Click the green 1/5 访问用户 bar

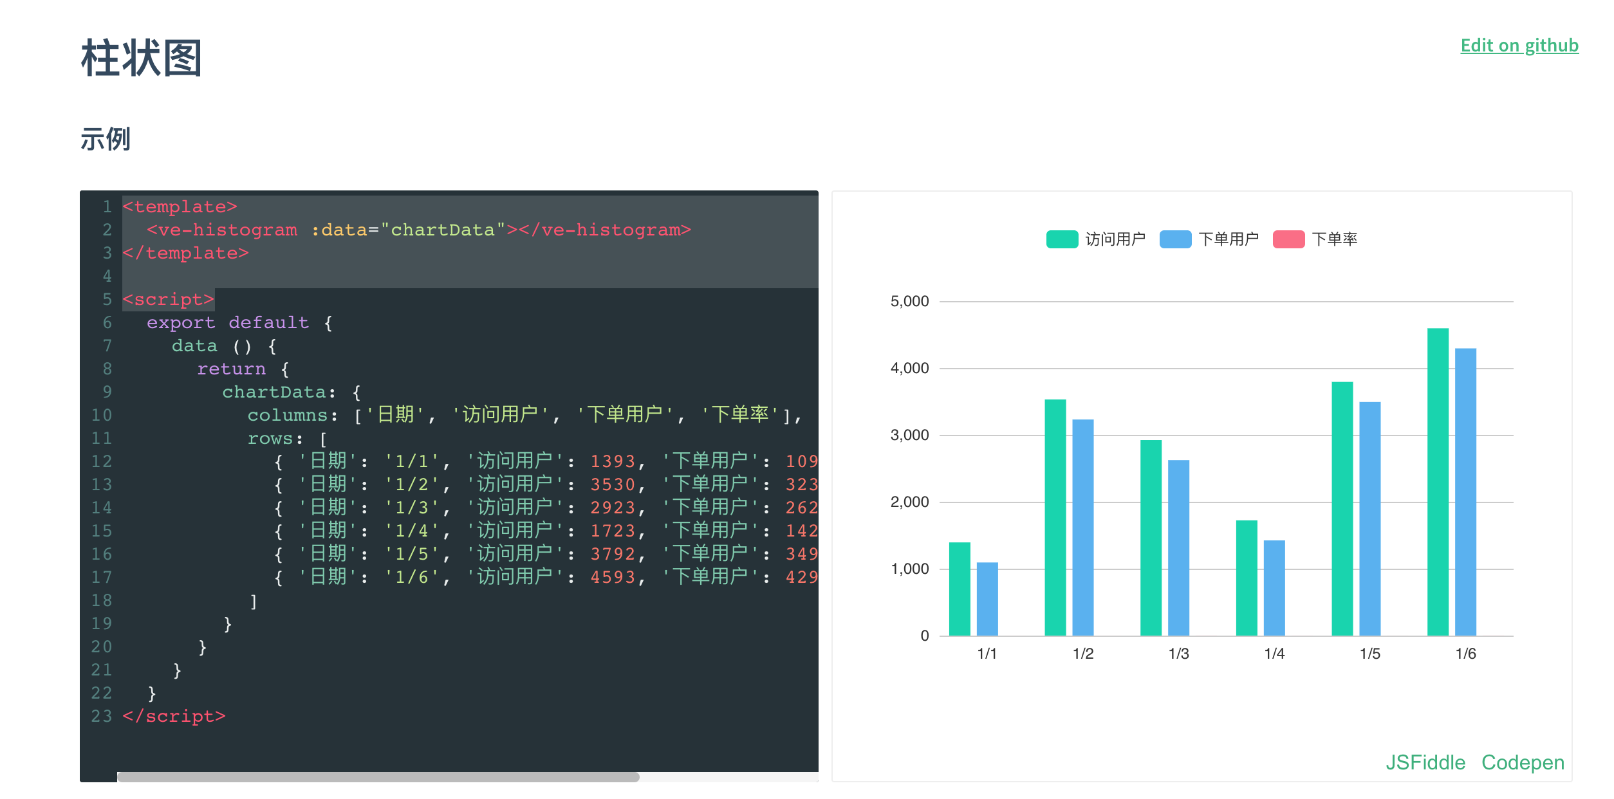pyautogui.click(x=1342, y=509)
